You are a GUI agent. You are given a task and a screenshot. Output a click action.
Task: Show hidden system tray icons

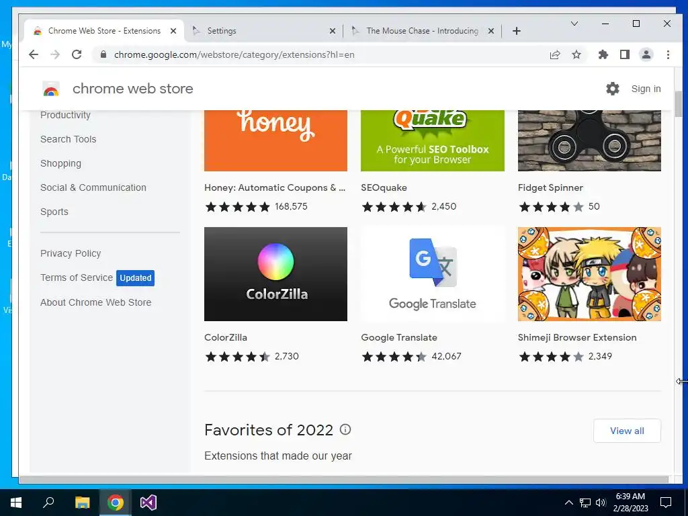click(x=568, y=503)
